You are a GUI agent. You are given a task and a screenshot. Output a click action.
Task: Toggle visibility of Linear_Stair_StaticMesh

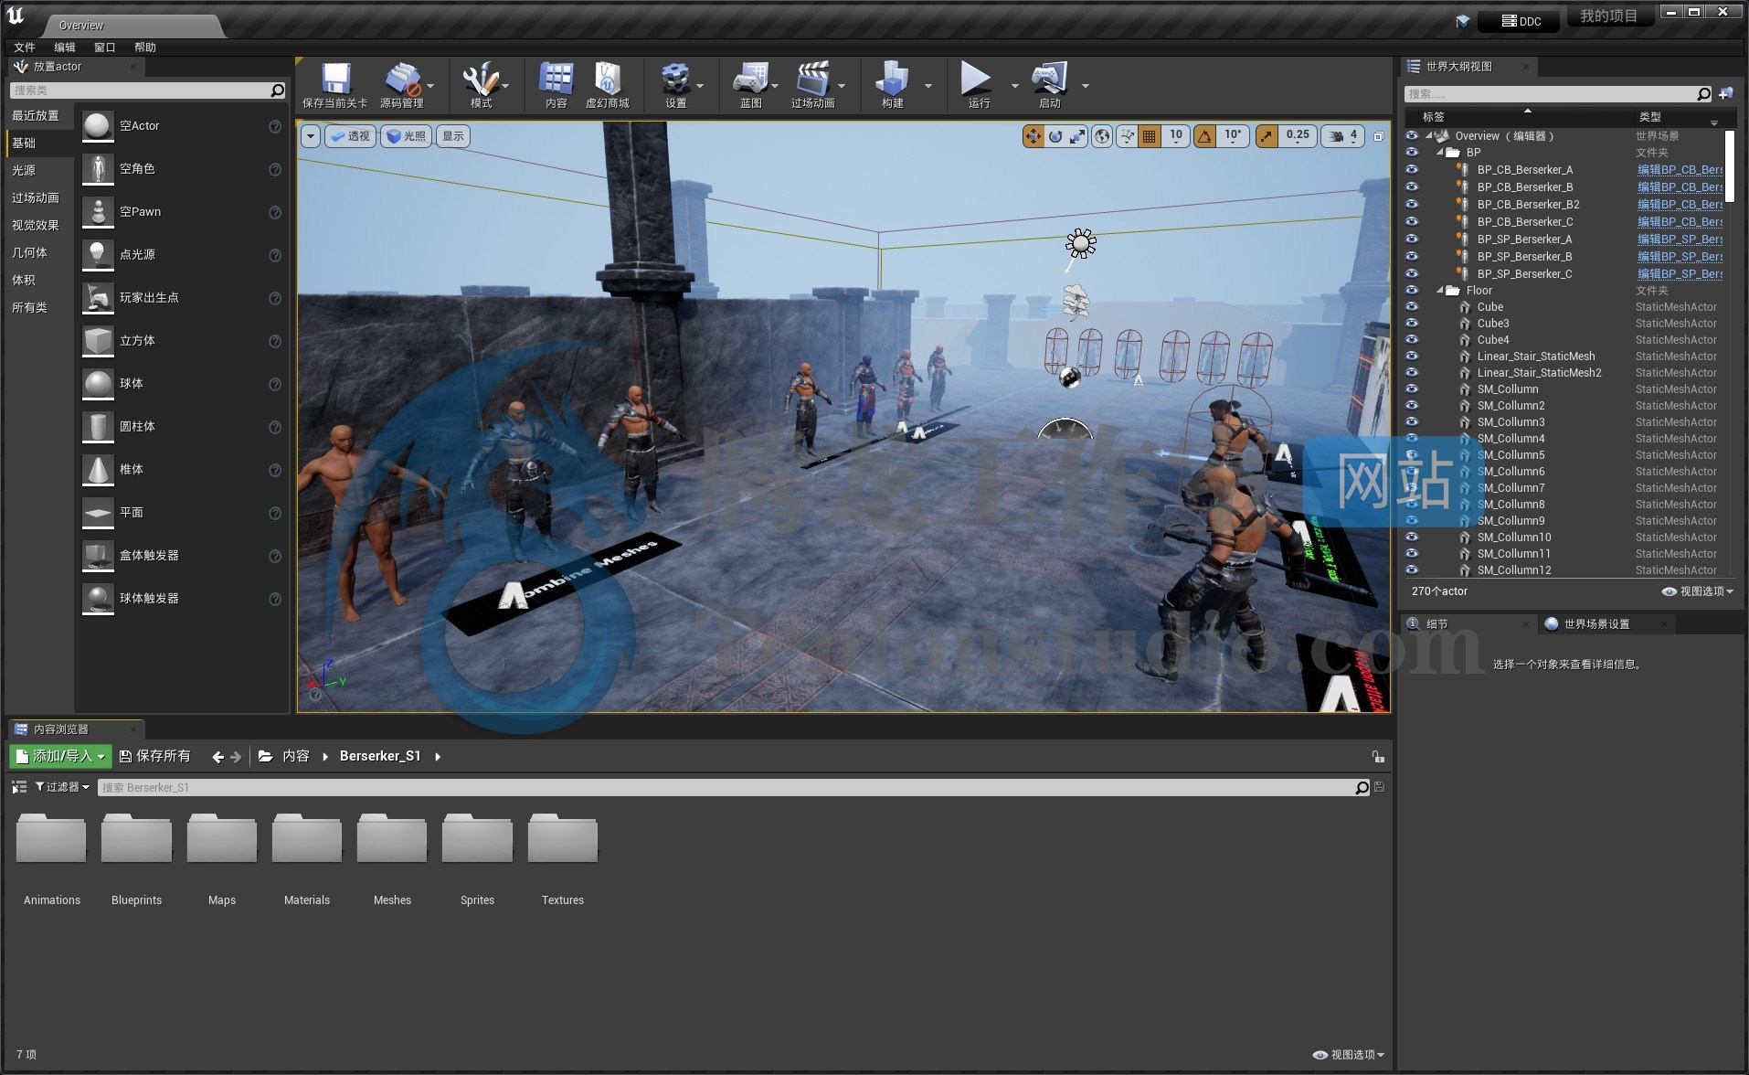(x=1412, y=357)
